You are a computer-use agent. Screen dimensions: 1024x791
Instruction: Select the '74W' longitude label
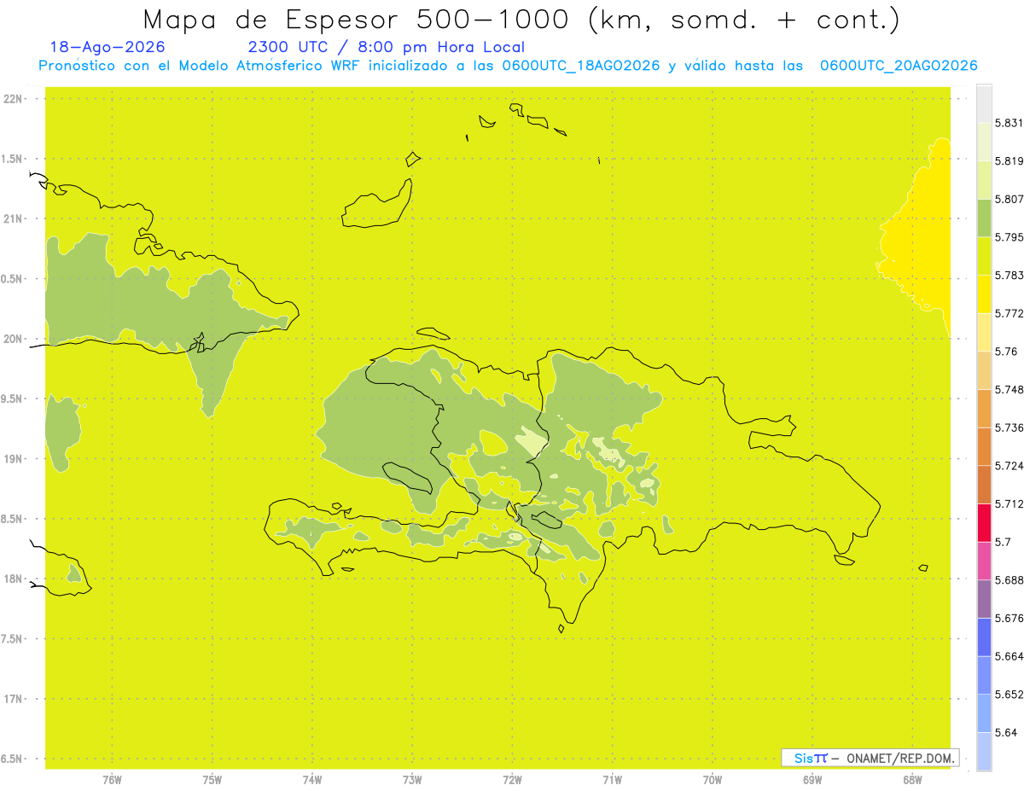click(312, 780)
